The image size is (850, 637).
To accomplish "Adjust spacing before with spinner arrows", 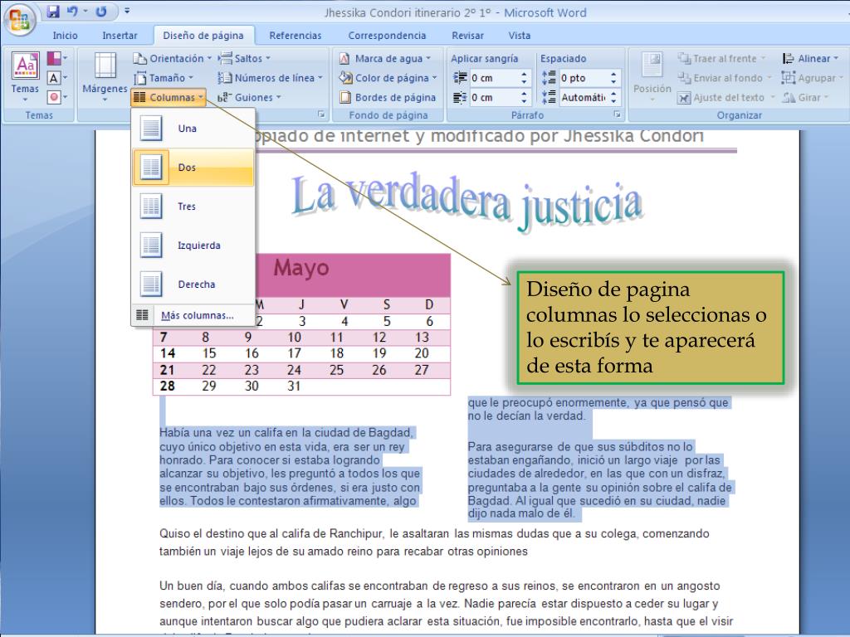I will pyautogui.click(x=613, y=78).
